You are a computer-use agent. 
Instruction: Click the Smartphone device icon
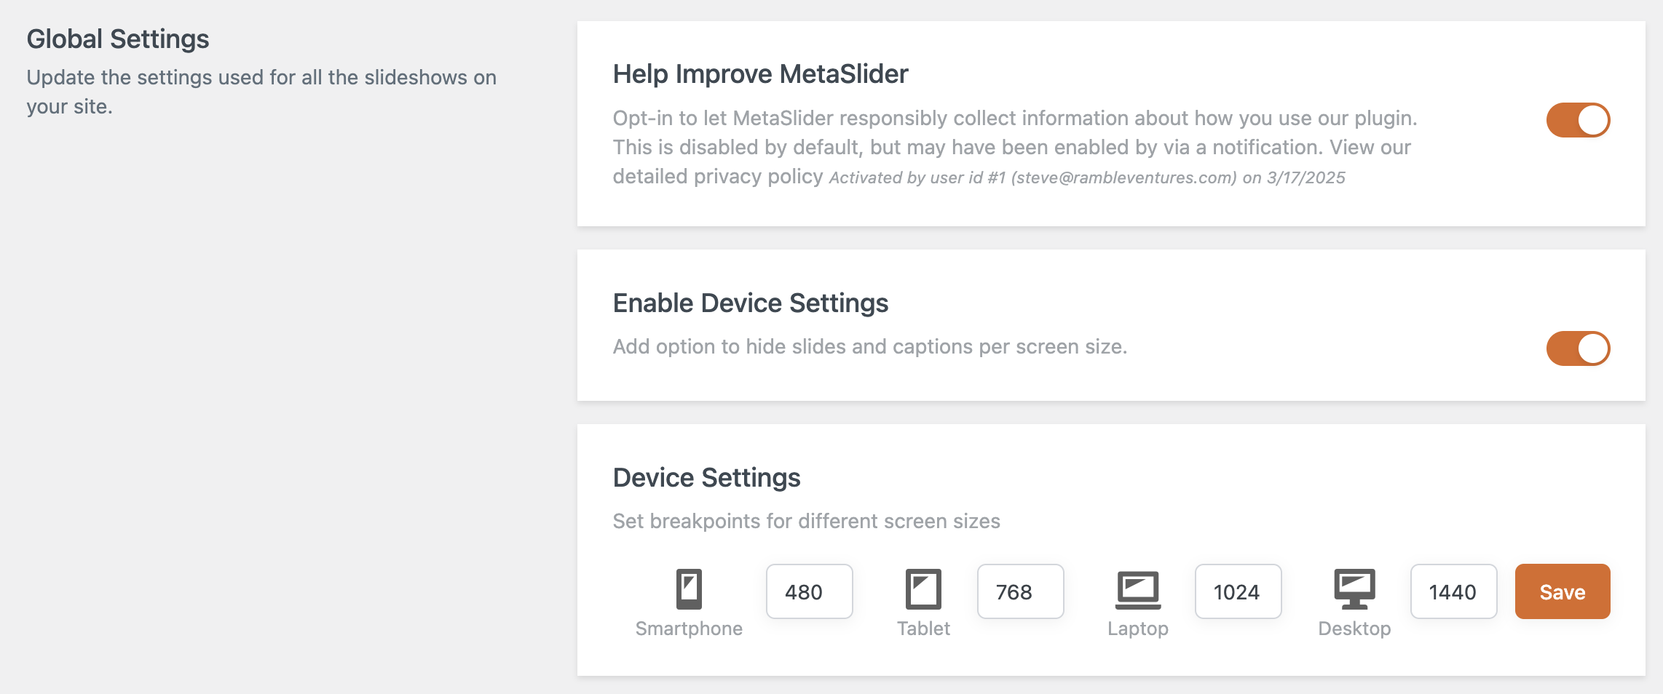point(689,589)
